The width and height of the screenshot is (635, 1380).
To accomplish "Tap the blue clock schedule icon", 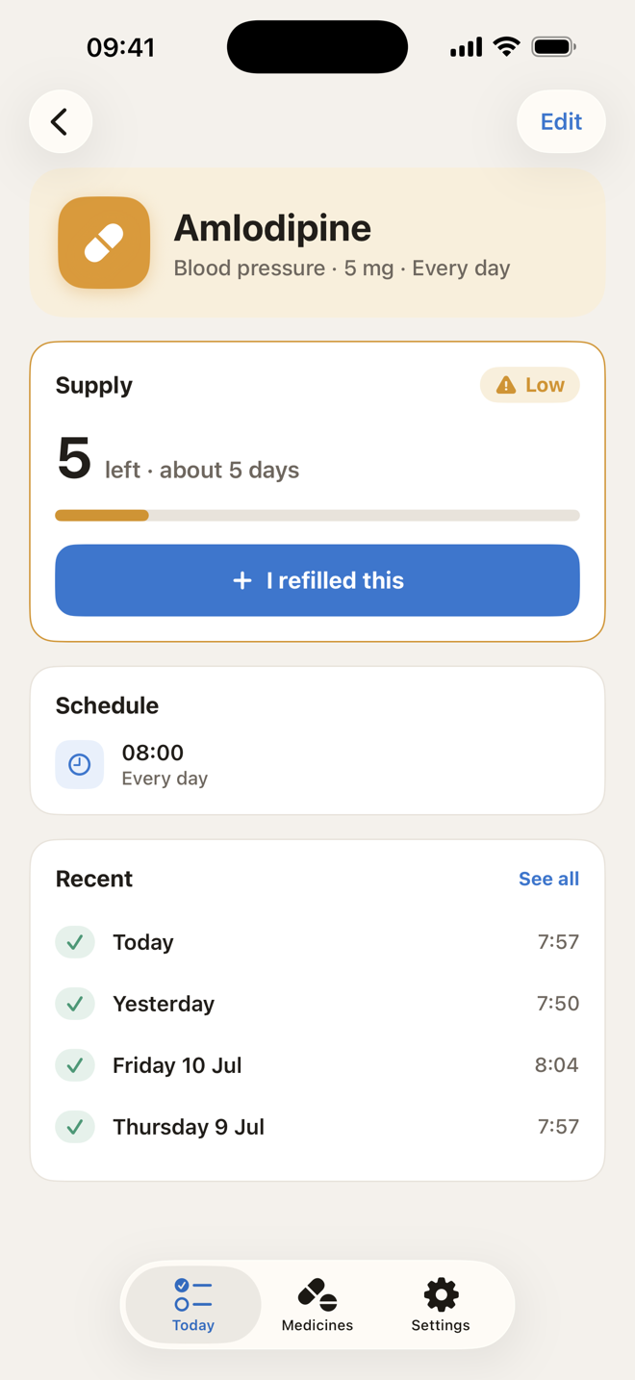I will click(x=80, y=765).
